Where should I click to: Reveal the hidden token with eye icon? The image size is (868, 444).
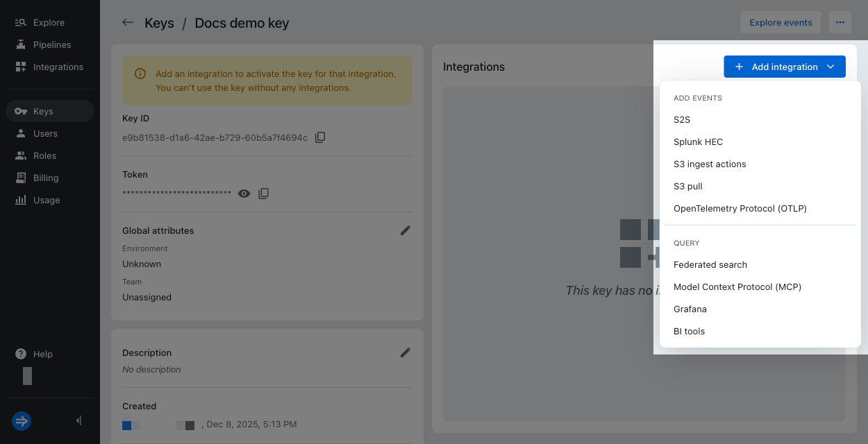(244, 194)
